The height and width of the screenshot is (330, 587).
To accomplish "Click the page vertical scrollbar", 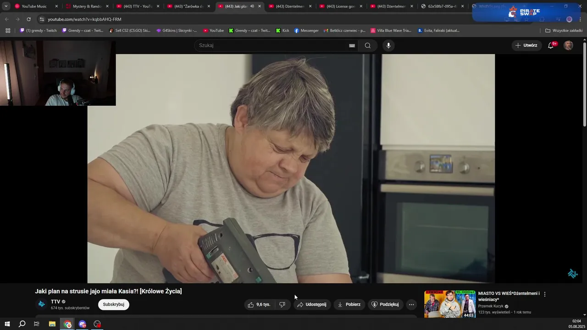I will (x=584, y=84).
